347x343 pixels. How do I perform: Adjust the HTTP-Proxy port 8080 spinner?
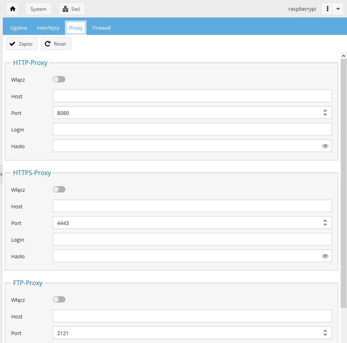coord(325,113)
